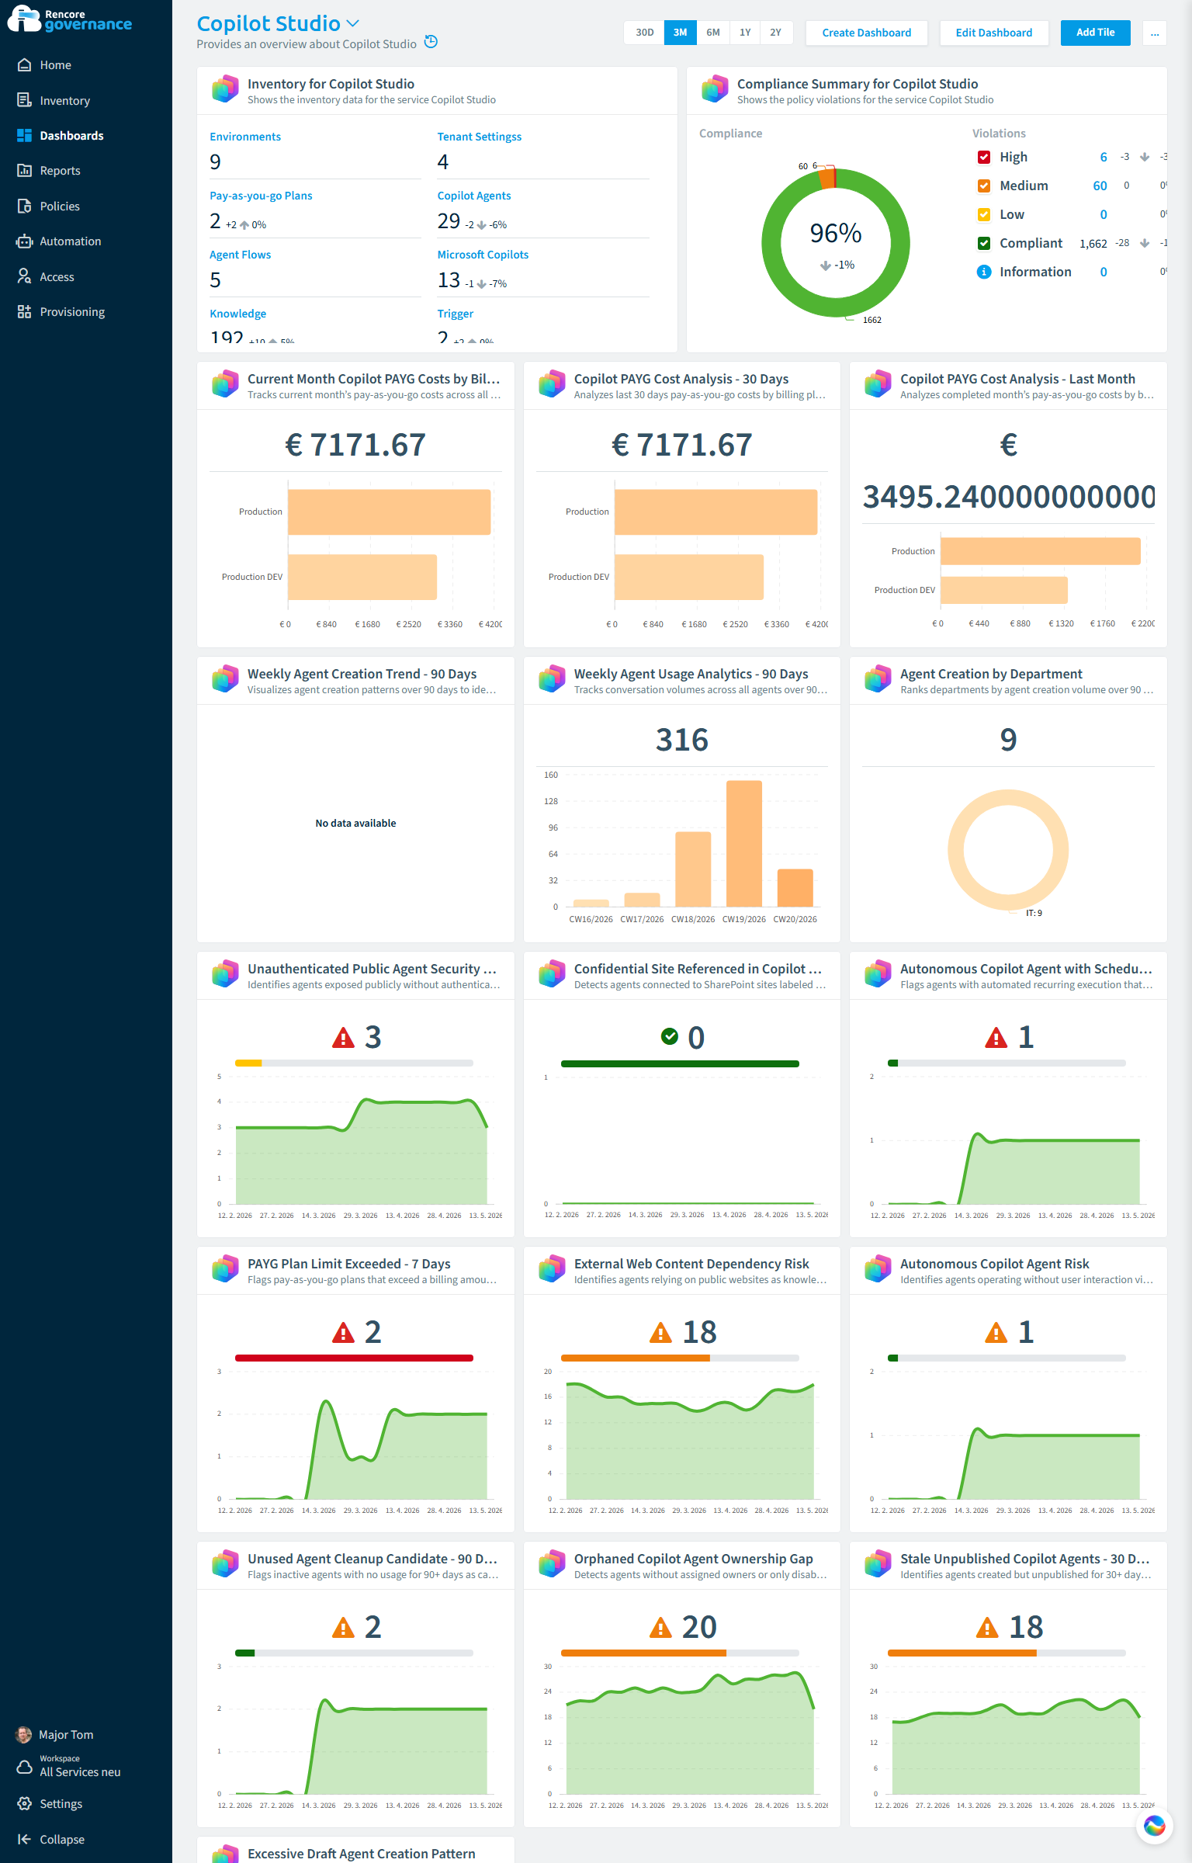
Task: Open the Provisioning grid icon
Action: coord(24,311)
